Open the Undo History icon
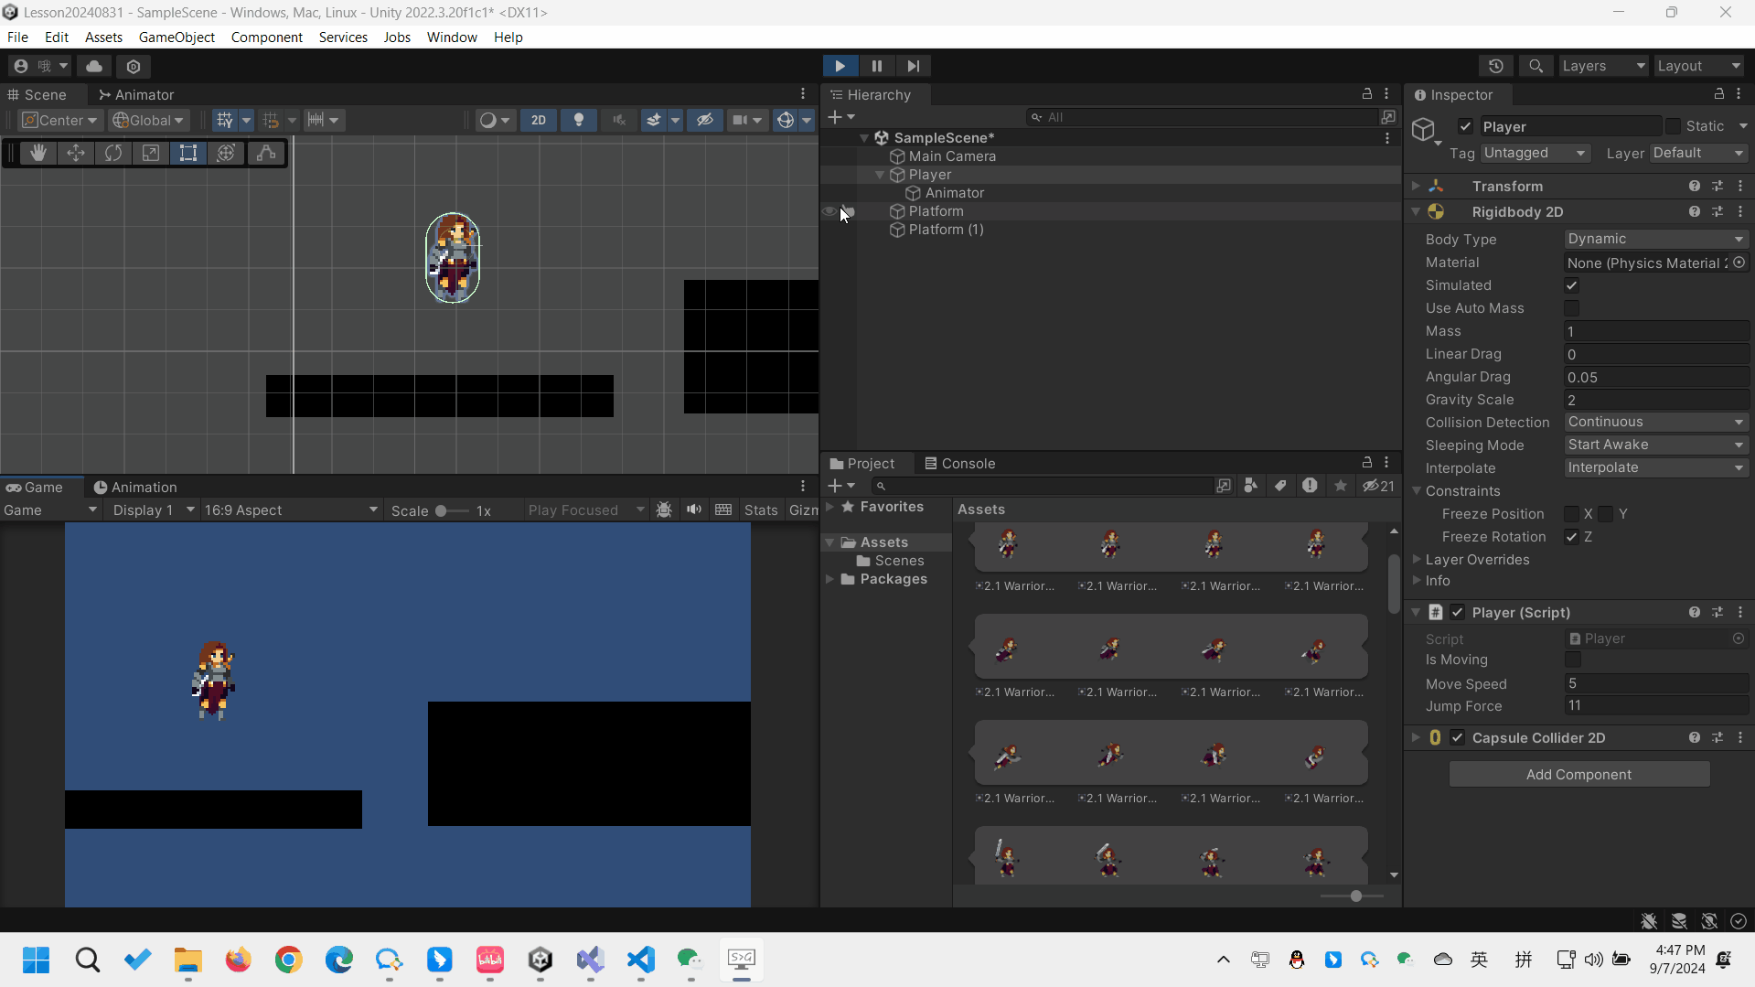 pyautogui.click(x=1496, y=66)
